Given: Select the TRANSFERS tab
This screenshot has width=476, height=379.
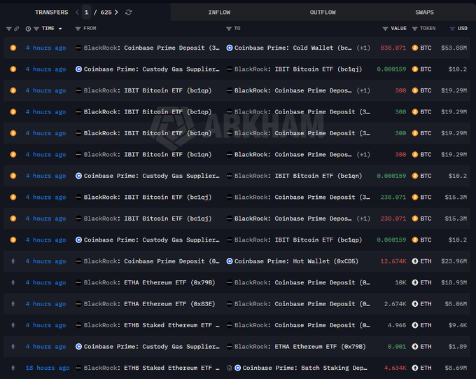Looking at the screenshot, I should [x=51, y=12].
